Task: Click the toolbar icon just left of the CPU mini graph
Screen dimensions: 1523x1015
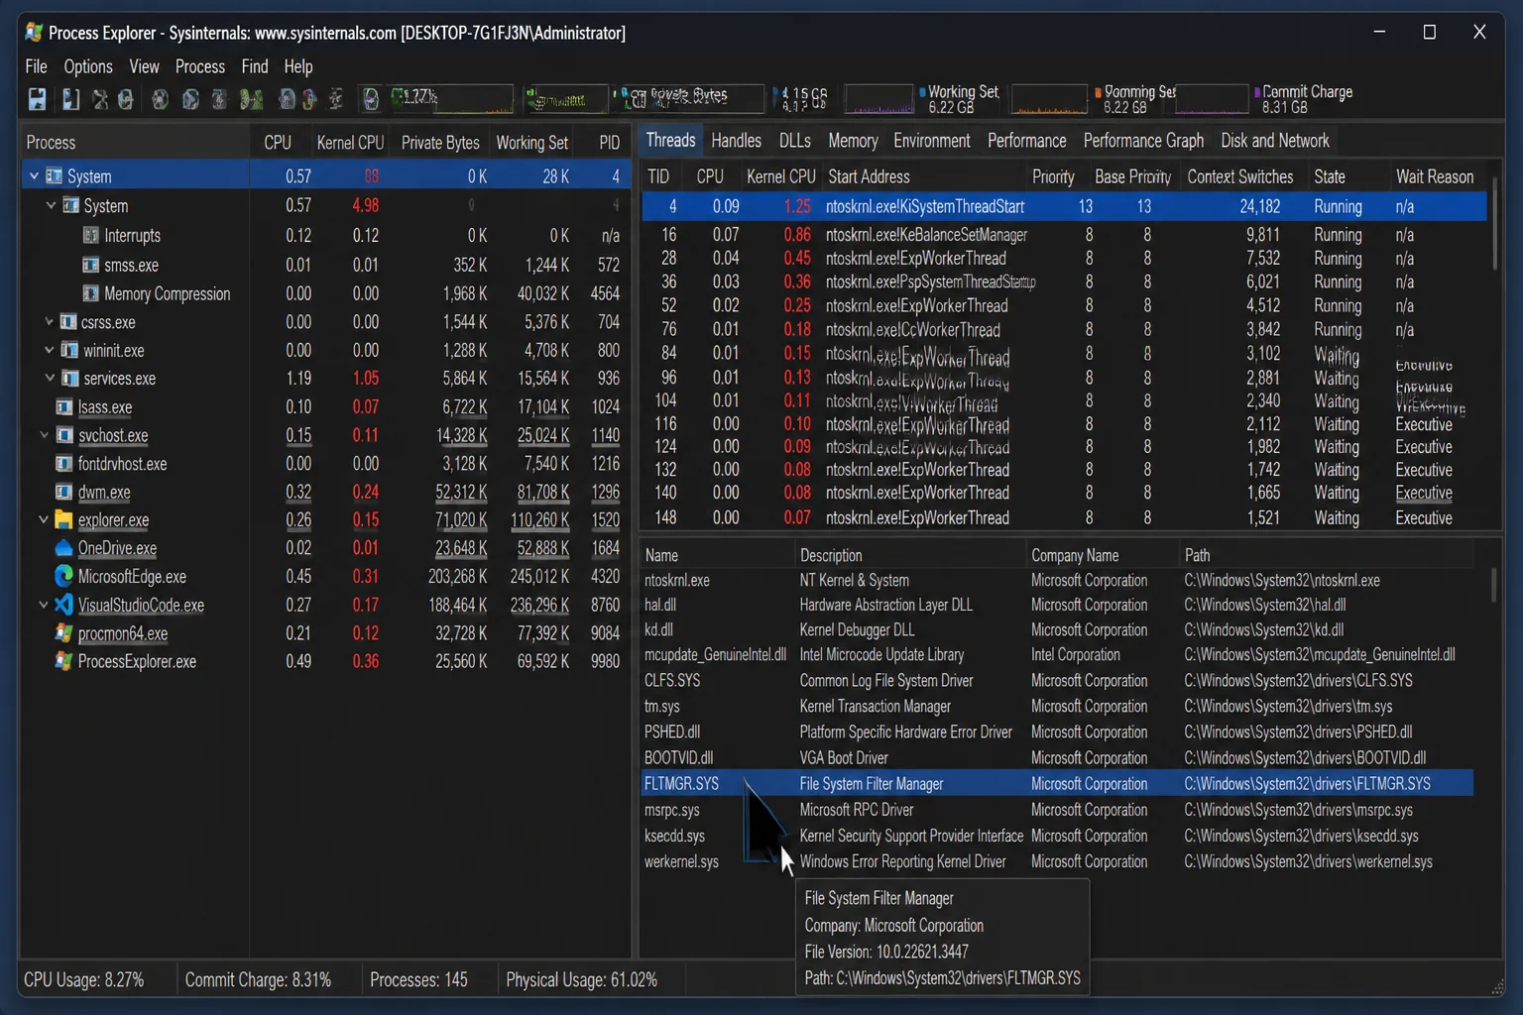Action: click(371, 99)
